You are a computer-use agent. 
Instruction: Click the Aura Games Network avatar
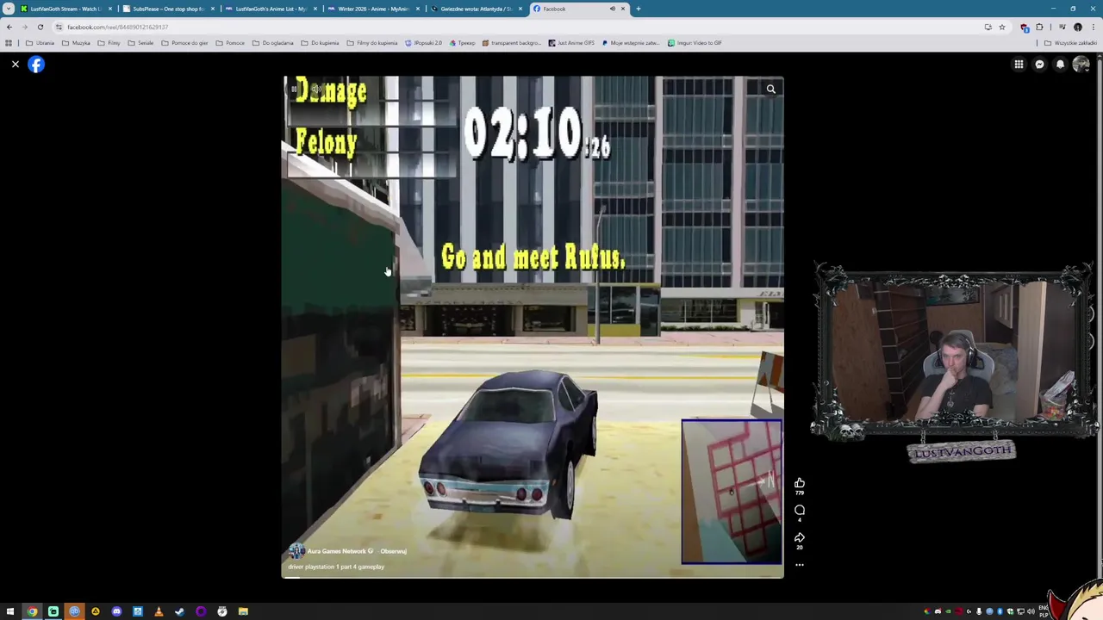tap(296, 551)
